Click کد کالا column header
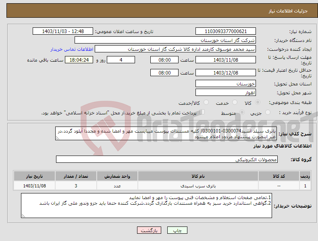 279,176
